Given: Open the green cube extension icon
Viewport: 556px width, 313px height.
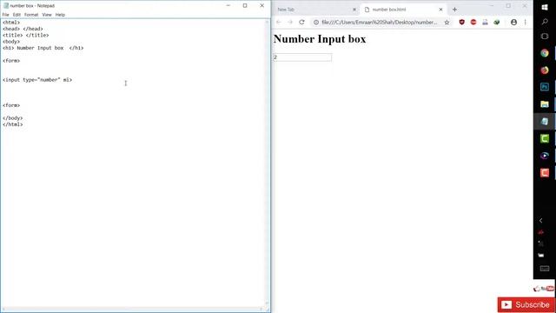Looking at the screenshot, I should pos(497,22).
